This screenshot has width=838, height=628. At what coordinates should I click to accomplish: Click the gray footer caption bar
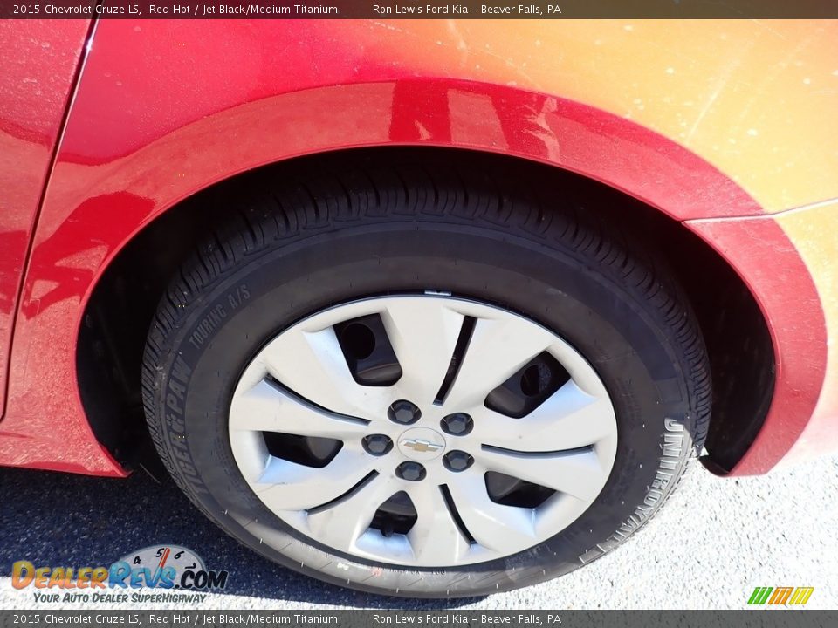(419, 618)
